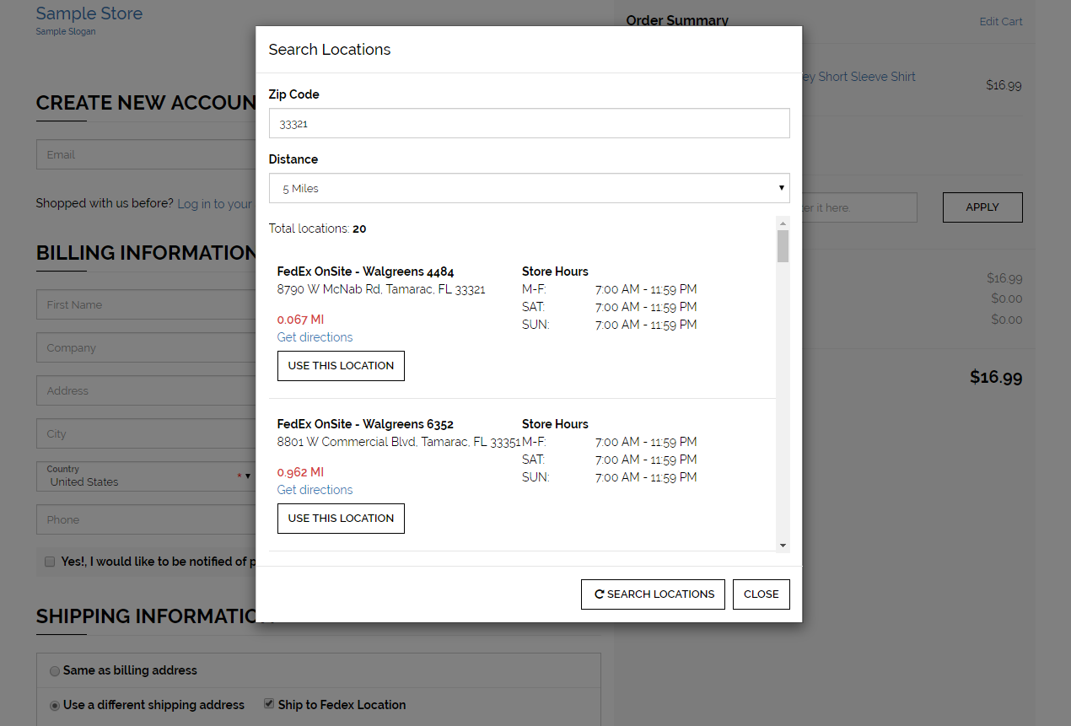1071x726 pixels.
Task: Click the Zip Code input field
Action: click(529, 123)
